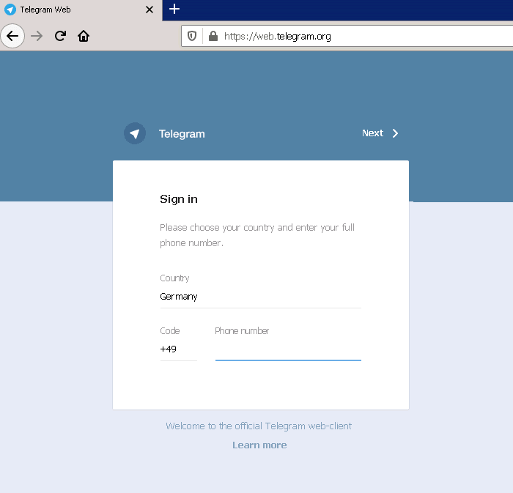Click the tracking protection shield icon
This screenshot has width=513, height=493.
click(192, 36)
